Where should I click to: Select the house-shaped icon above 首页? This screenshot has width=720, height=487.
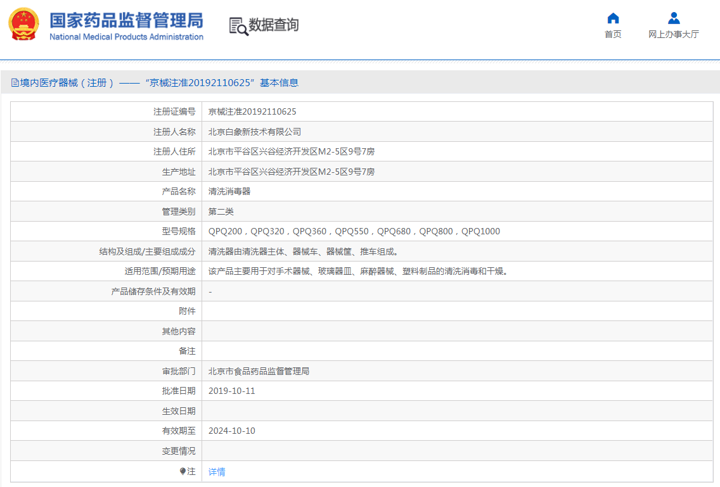click(612, 17)
